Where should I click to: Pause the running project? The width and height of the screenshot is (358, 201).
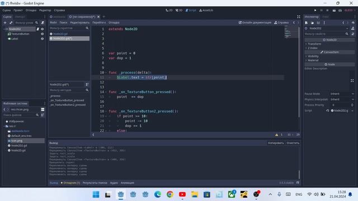(322, 10)
